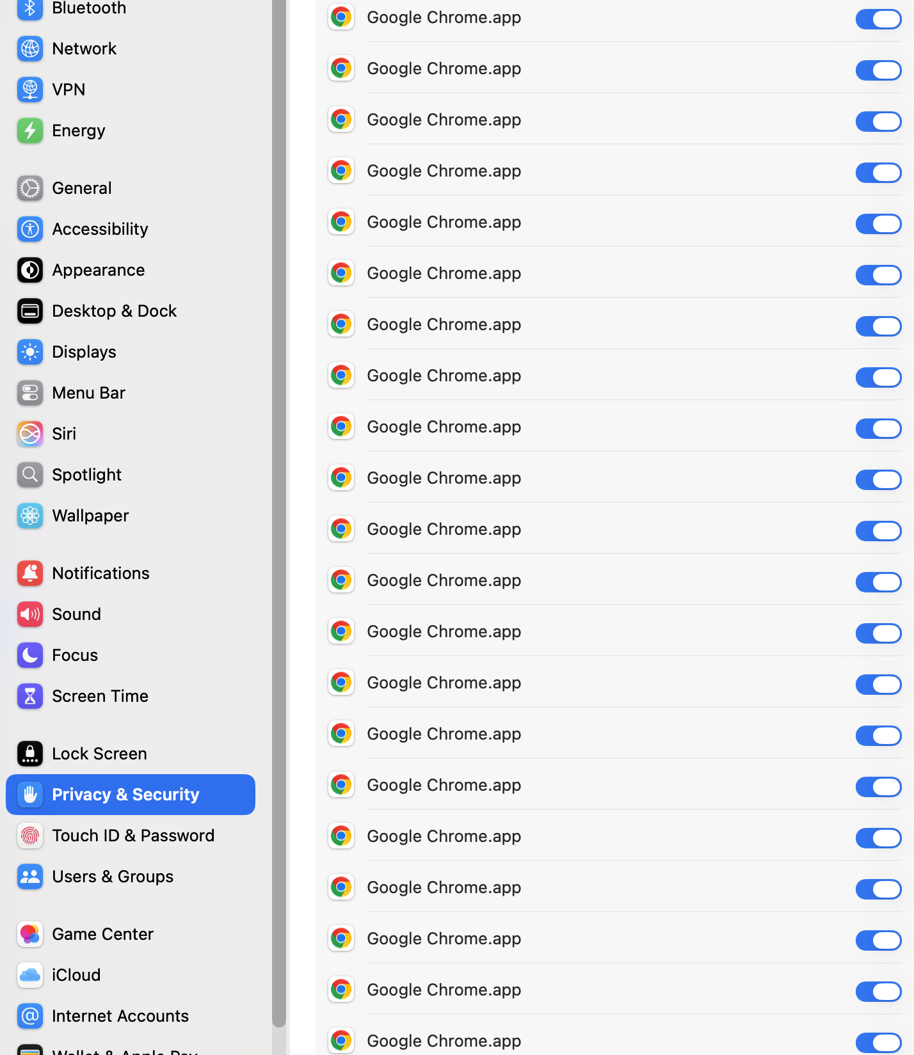Click the Appearance icon
Viewport: 914px width, 1055px height.
(30, 270)
